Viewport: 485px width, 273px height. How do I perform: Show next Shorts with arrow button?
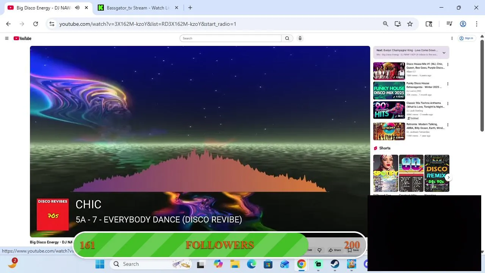(x=448, y=177)
